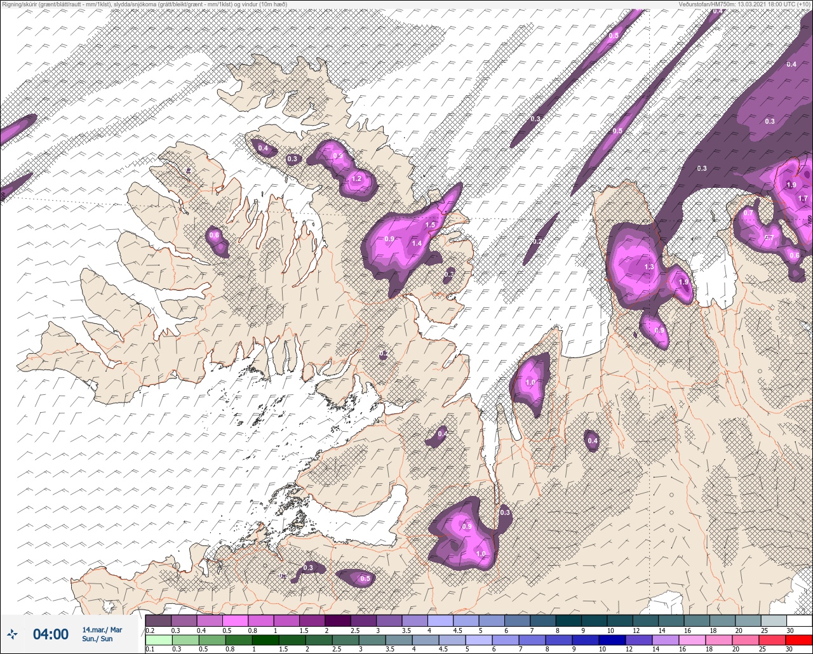Pick the light grey upper-scale swatch starting at 25

tap(774, 620)
